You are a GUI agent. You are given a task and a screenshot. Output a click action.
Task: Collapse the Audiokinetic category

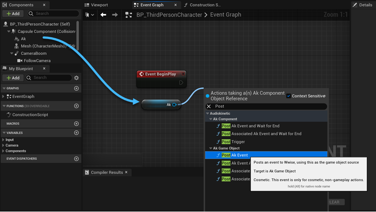point(207,114)
